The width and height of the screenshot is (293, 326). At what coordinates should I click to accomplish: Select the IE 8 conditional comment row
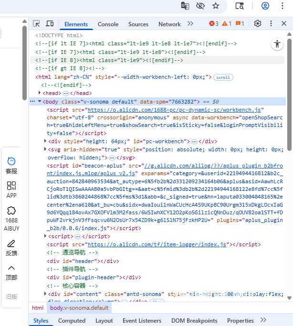[x=157, y=60]
